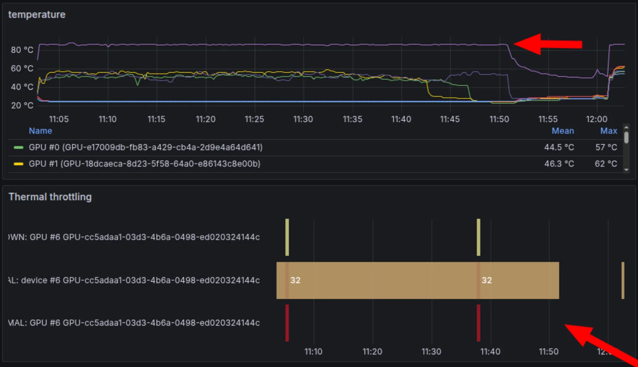Click the first "32" label in device #6 bar

(x=295, y=280)
